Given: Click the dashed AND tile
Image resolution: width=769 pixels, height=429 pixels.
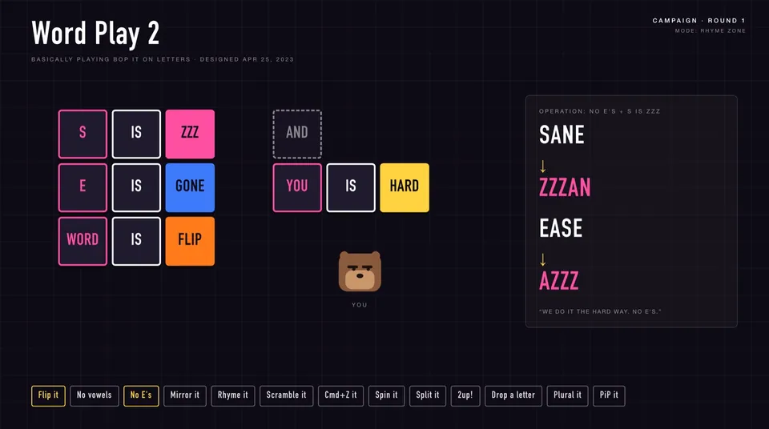Looking at the screenshot, I should coord(297,134).
